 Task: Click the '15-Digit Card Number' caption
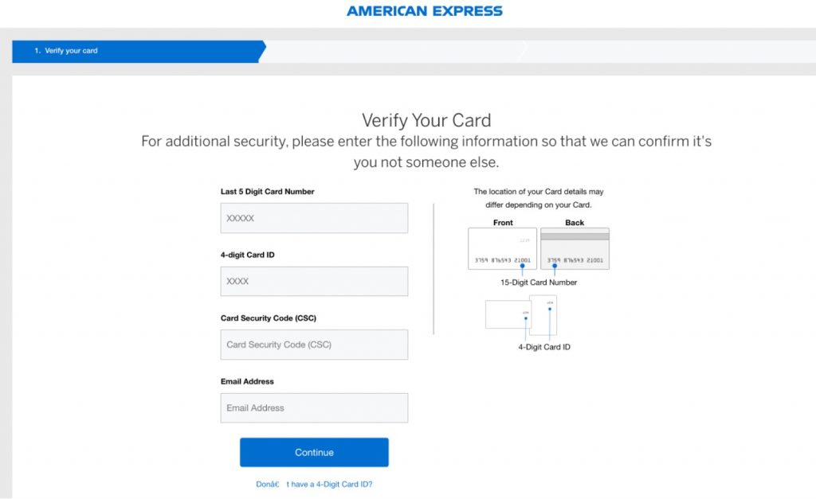tap(539, 283)
